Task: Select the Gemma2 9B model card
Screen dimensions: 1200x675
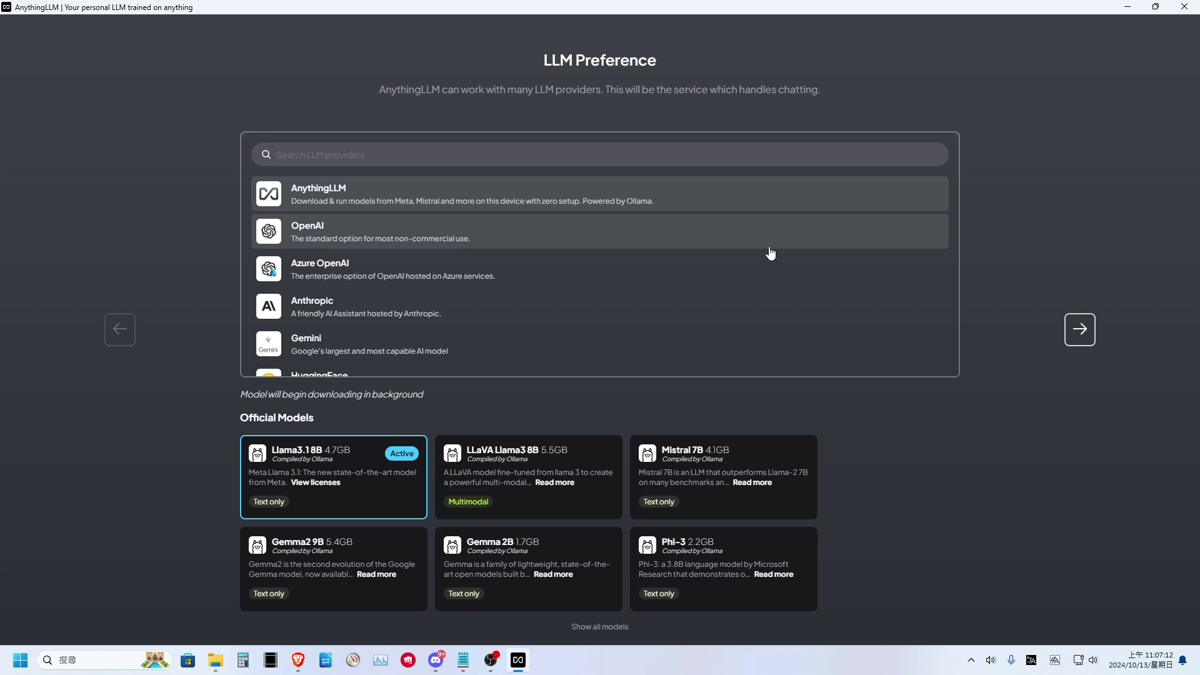Action: coord(334,569)
